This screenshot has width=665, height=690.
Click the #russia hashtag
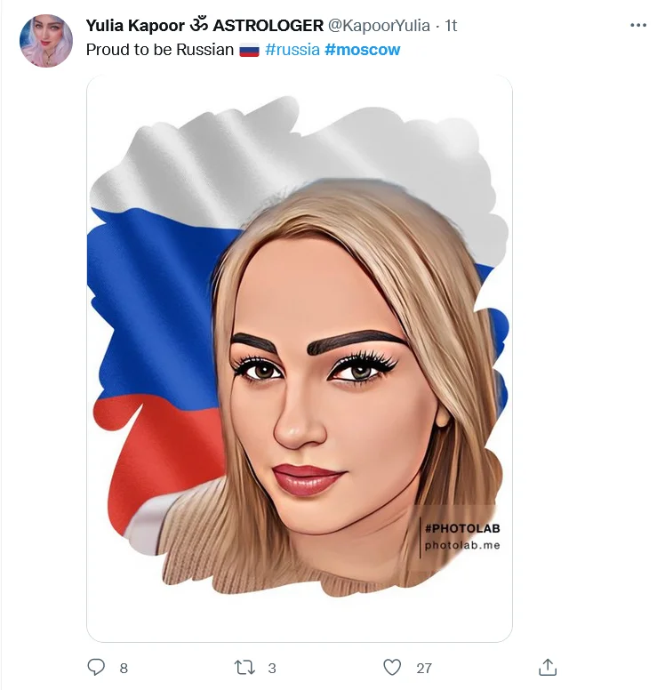pos(292,50)
